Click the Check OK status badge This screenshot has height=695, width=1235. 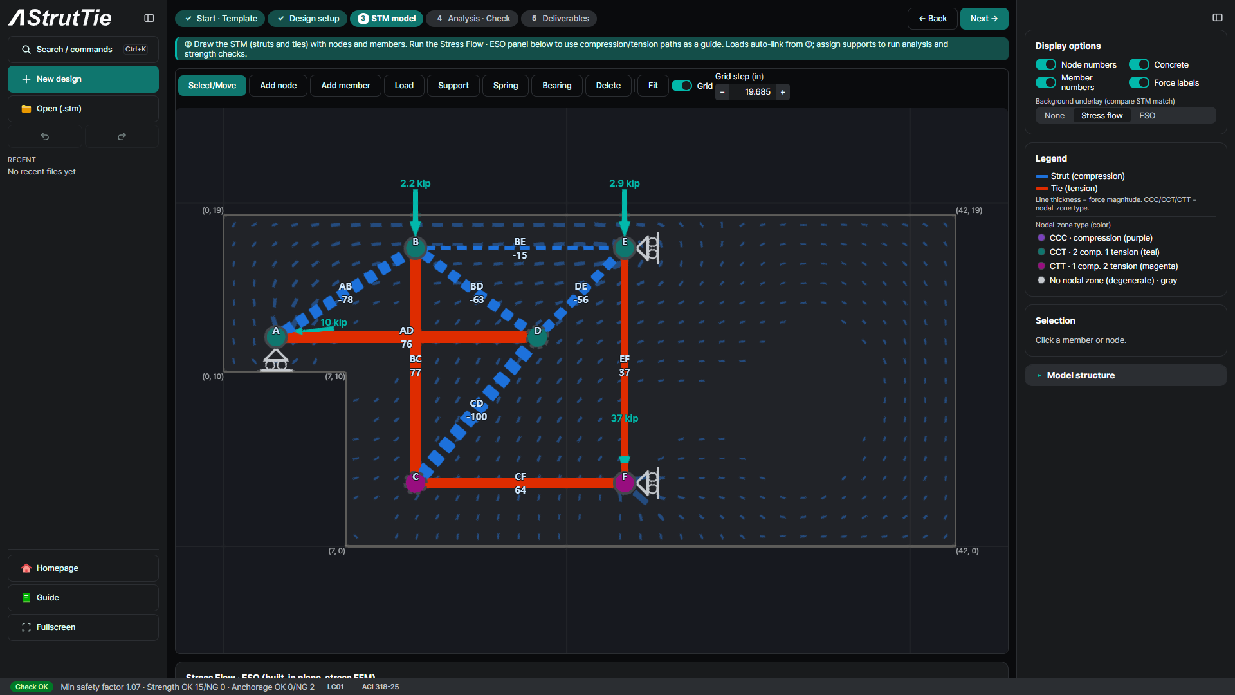tap(32, 687)
